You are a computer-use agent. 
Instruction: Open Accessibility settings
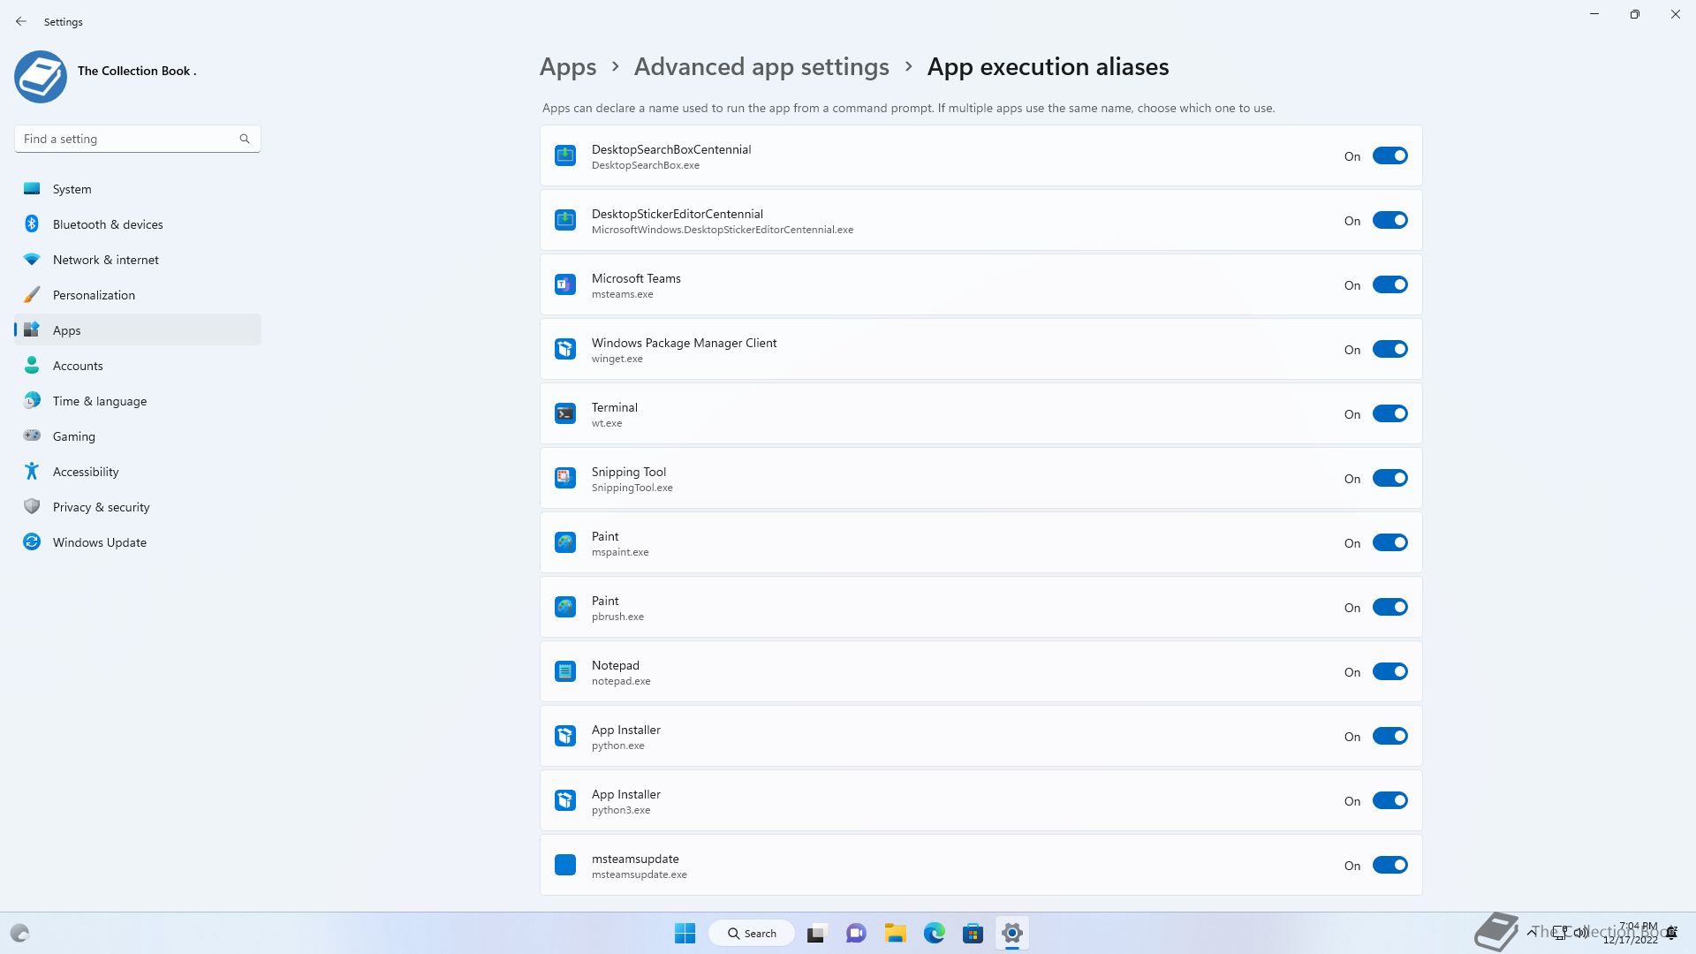pos(138,472)
